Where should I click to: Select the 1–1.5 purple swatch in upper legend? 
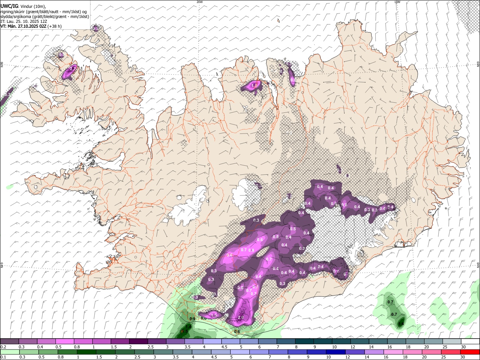point(102,342)
